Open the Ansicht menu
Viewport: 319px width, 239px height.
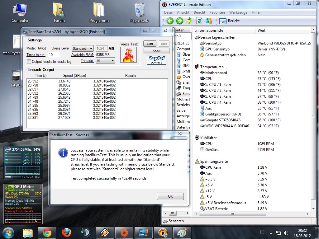click(183, 12)
